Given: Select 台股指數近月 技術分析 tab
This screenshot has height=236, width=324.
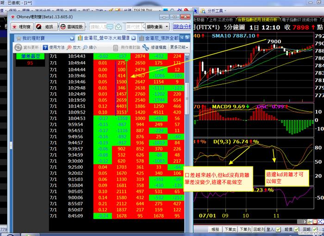Looking at the screenshot, I should [x=257, y=19].
